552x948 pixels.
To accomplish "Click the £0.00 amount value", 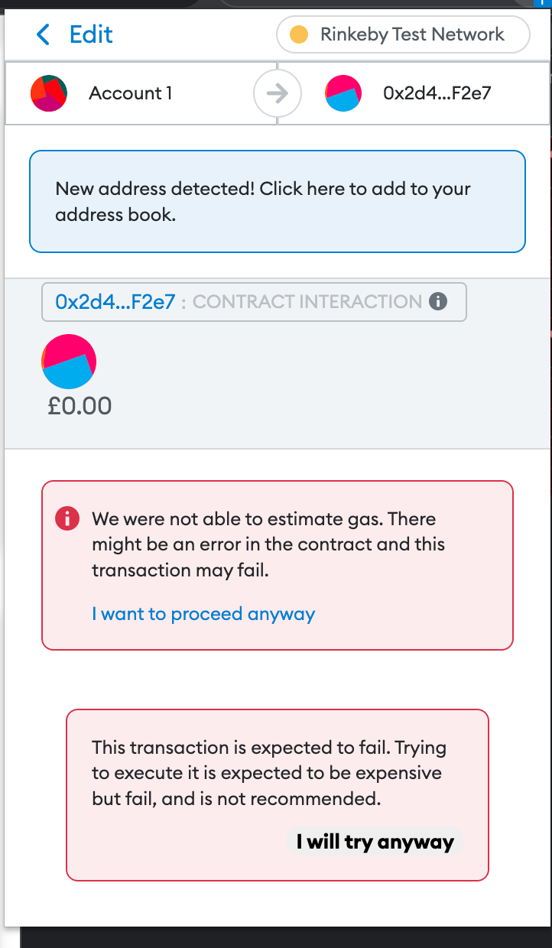I will pyautogui.click(x=79, y=406).
